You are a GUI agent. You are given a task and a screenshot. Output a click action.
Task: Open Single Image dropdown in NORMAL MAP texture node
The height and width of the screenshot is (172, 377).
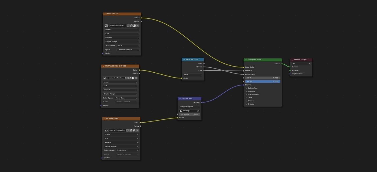pos(122,146)
